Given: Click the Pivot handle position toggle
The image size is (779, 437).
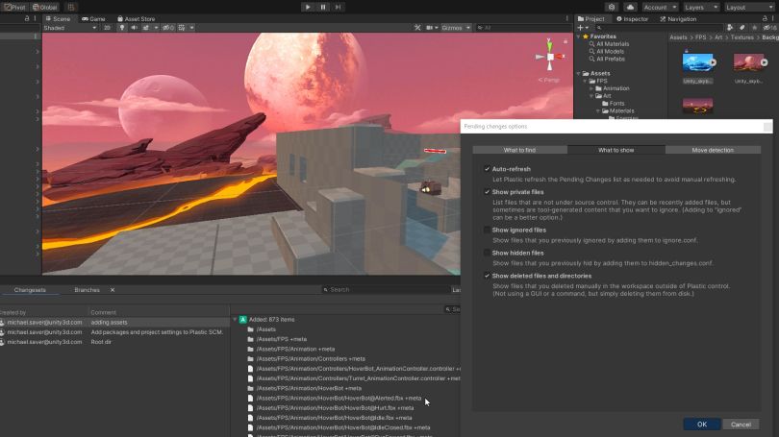Looking at the screenshot, I should click(x=14, y=7).
